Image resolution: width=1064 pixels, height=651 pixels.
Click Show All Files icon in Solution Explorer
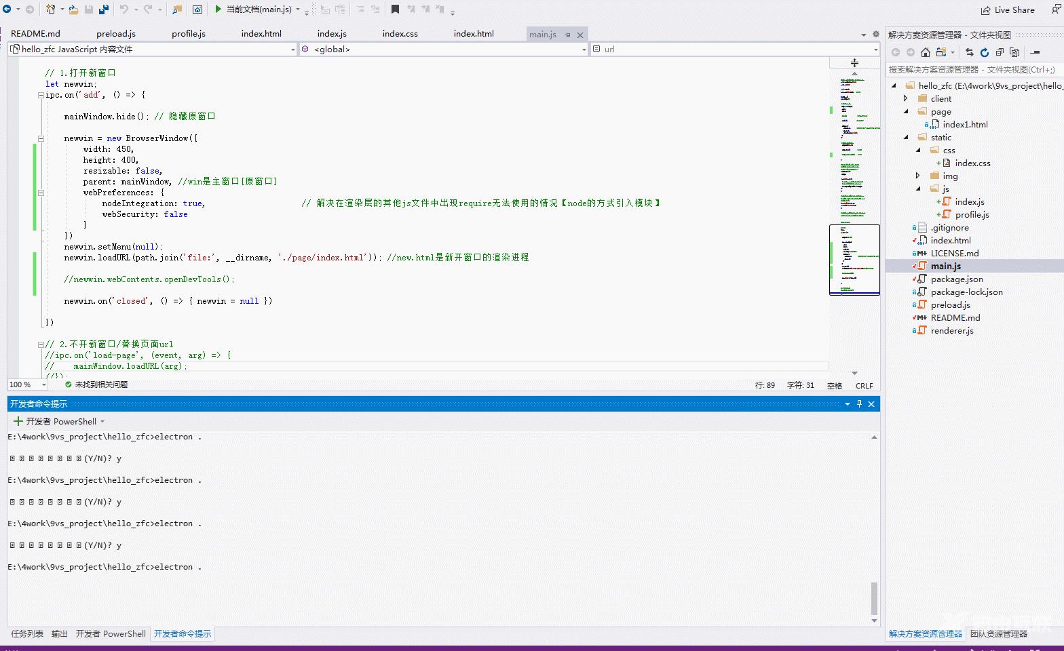[1014, 52]
